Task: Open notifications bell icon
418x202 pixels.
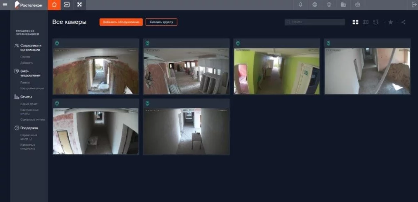Action: (x=301, y=5)
